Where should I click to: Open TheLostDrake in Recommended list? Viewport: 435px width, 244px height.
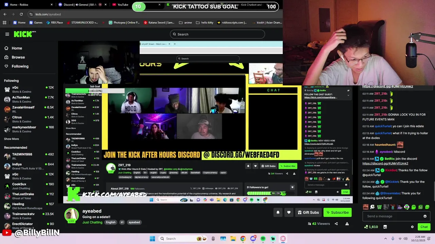point(29,196)
